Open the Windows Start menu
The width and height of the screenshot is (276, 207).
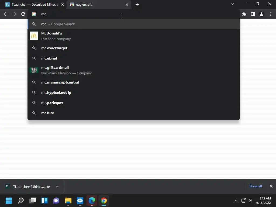[x=9, y=201]
